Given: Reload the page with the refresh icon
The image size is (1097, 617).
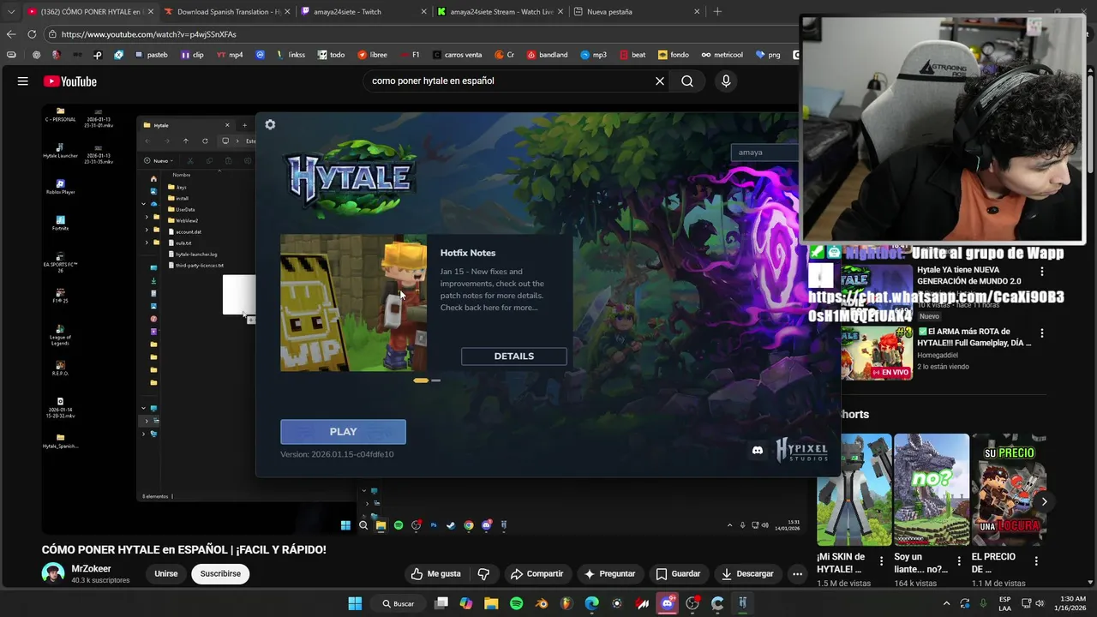Looking at the screenshot, I should click(32, 34).
